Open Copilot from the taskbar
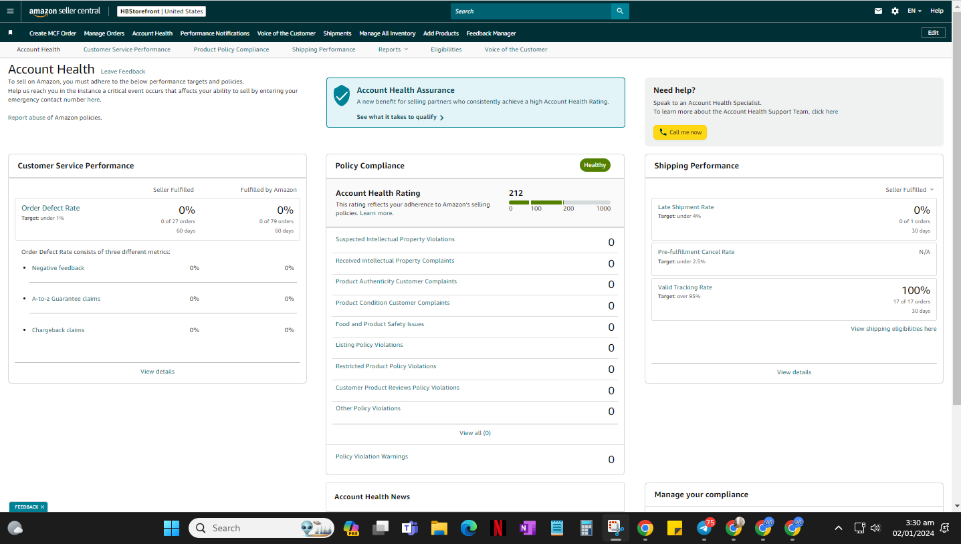This screenshot has height=544, width=961. [351, 528]
